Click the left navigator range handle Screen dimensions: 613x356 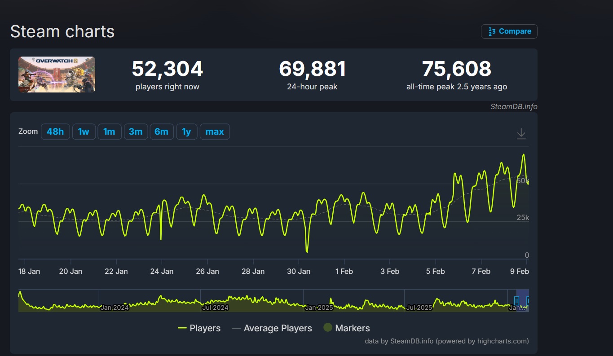pos(516,300)
